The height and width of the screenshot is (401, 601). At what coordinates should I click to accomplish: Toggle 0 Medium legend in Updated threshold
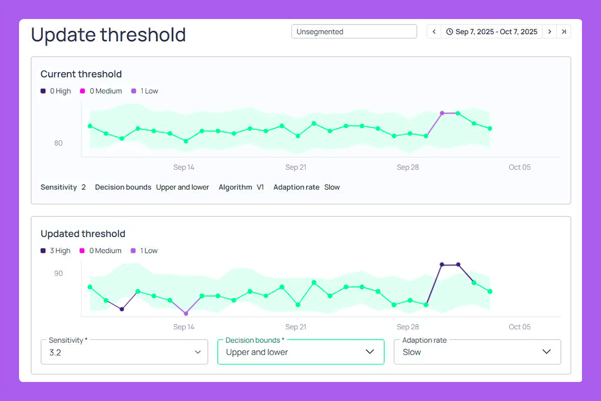[x=101, y=251]
